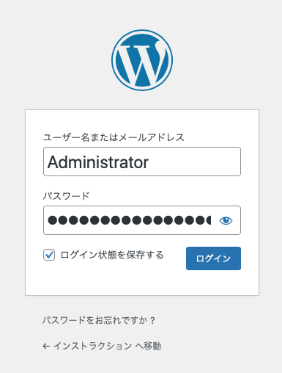Return to the site via インストラクション link
Image resolution: width=282 pixels, height=373 pixels.
click(x=102, y=346)
